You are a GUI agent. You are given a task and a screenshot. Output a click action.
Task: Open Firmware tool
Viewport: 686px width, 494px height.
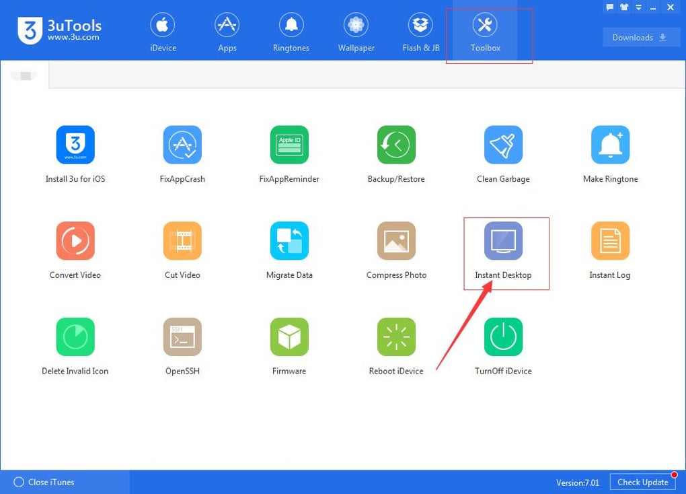(x=289, y=337)
